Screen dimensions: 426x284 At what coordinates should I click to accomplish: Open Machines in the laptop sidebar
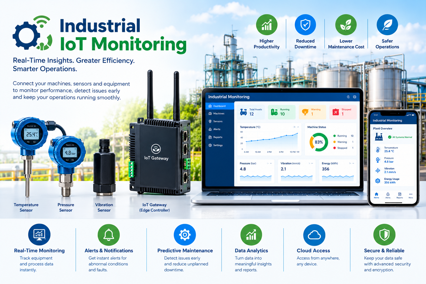(220, 113)
